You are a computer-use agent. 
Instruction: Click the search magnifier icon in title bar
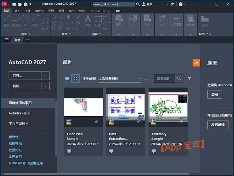(x=138, y=4)
